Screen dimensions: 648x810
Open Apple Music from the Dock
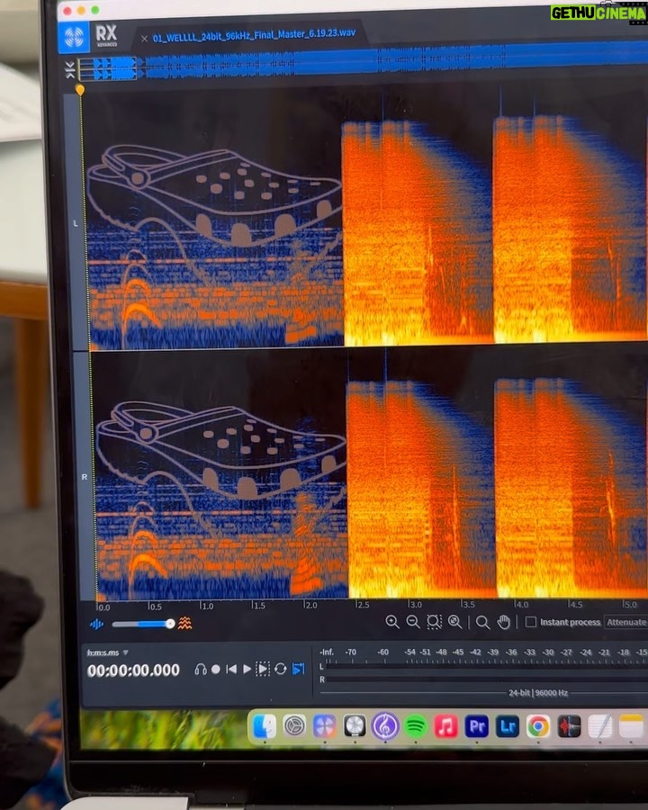[x=446, y=726]
